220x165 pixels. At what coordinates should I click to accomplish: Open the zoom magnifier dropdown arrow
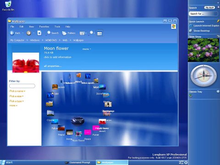(94, 33)
